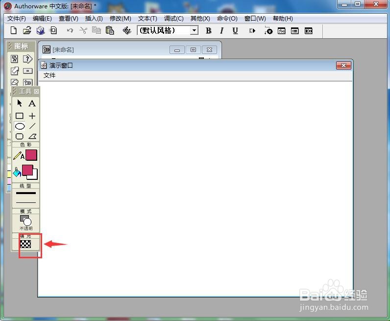Open the 其他(X) menu
The width and height of the screenshot is (390, 321).
click(x=200, y=19)
